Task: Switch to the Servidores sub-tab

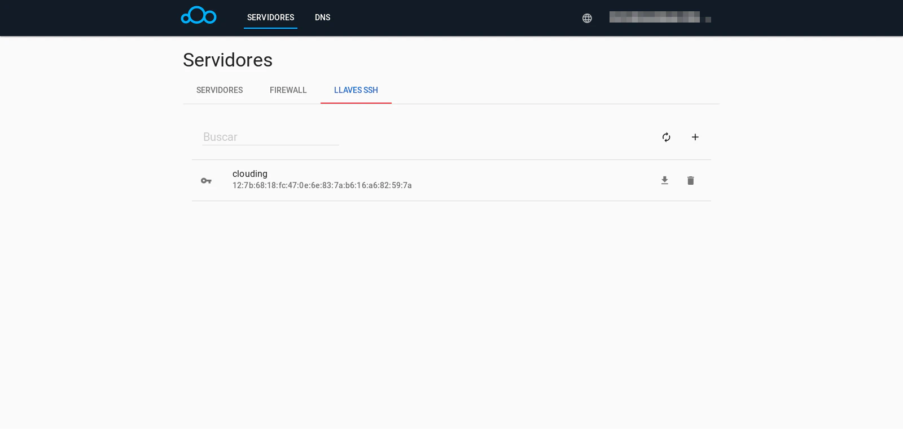Action: click(x=220, y=90)
